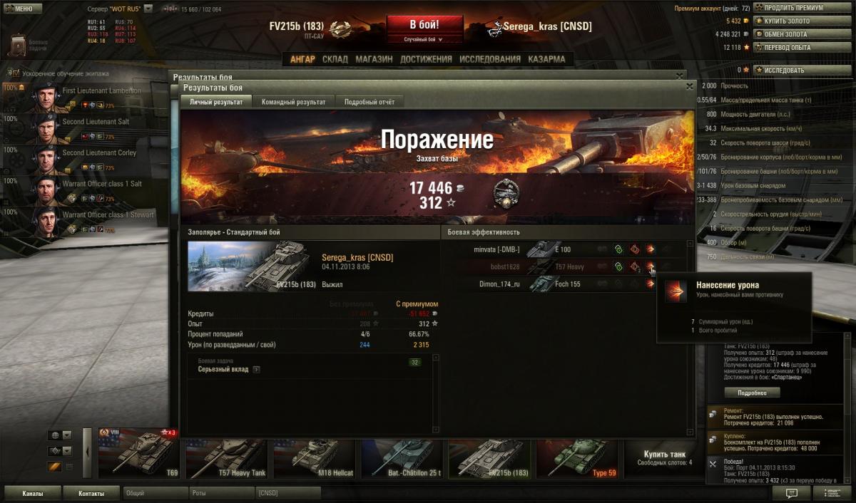Open the server WOT RU5 dropdown
Image resolution: width=856 pixels, height=503 pixels.
[x=148, y=9]
